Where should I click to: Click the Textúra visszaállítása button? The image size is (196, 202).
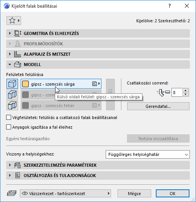[158, 139]
